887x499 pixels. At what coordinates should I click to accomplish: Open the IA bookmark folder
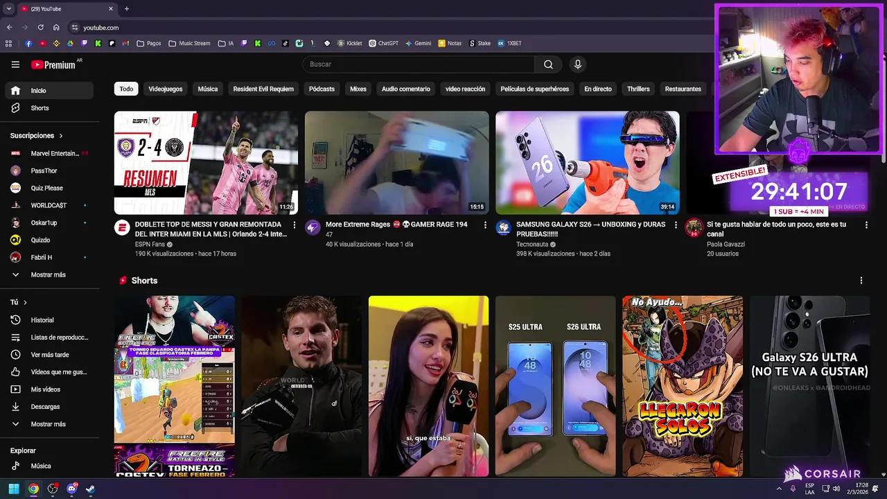coord(226,43)
